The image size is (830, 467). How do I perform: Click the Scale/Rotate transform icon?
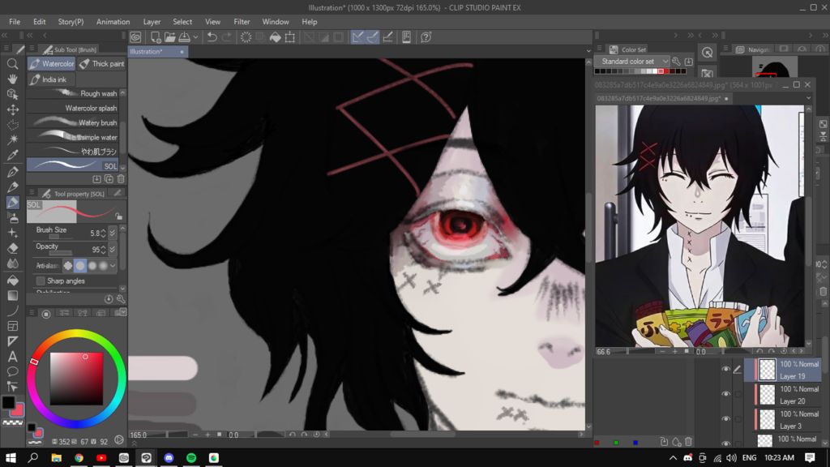pyautogui.click(x=290, y=37)
